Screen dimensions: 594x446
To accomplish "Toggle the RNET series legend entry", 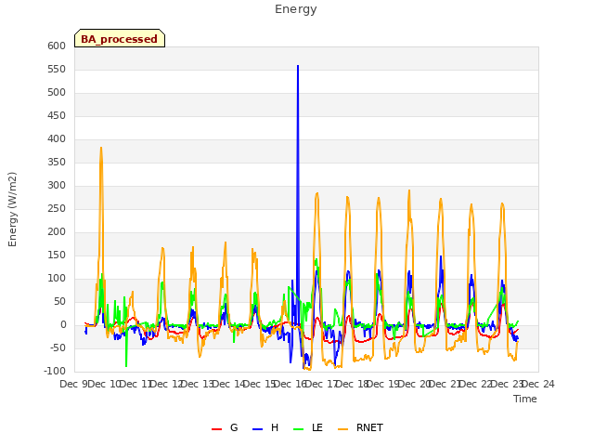I will [x=360, y=427].
